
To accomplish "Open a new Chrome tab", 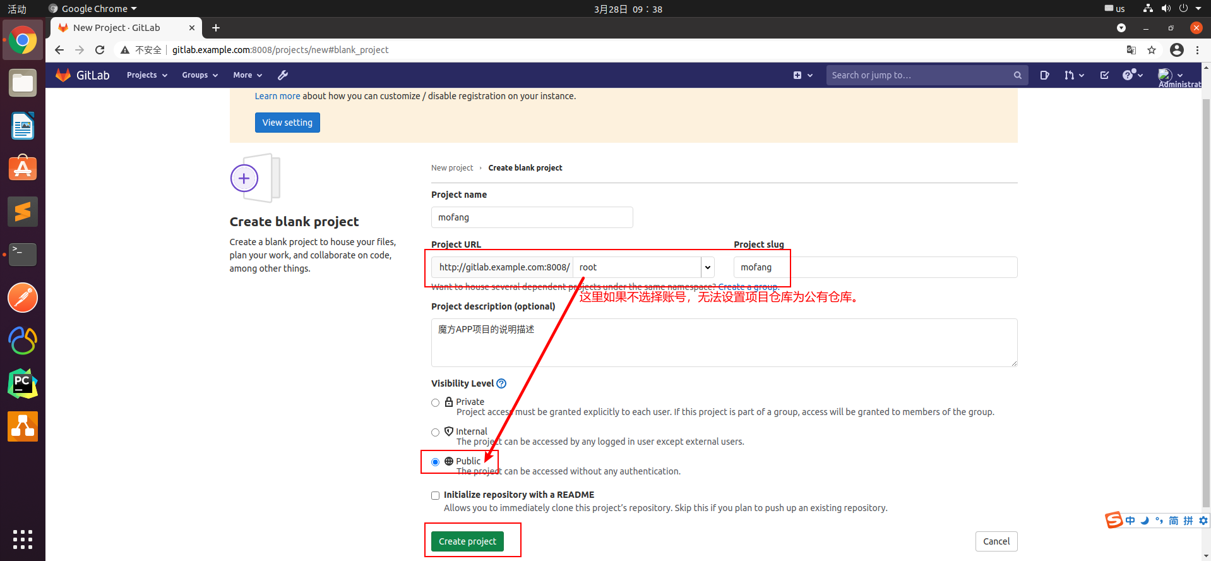I will [x=216, y=28].
